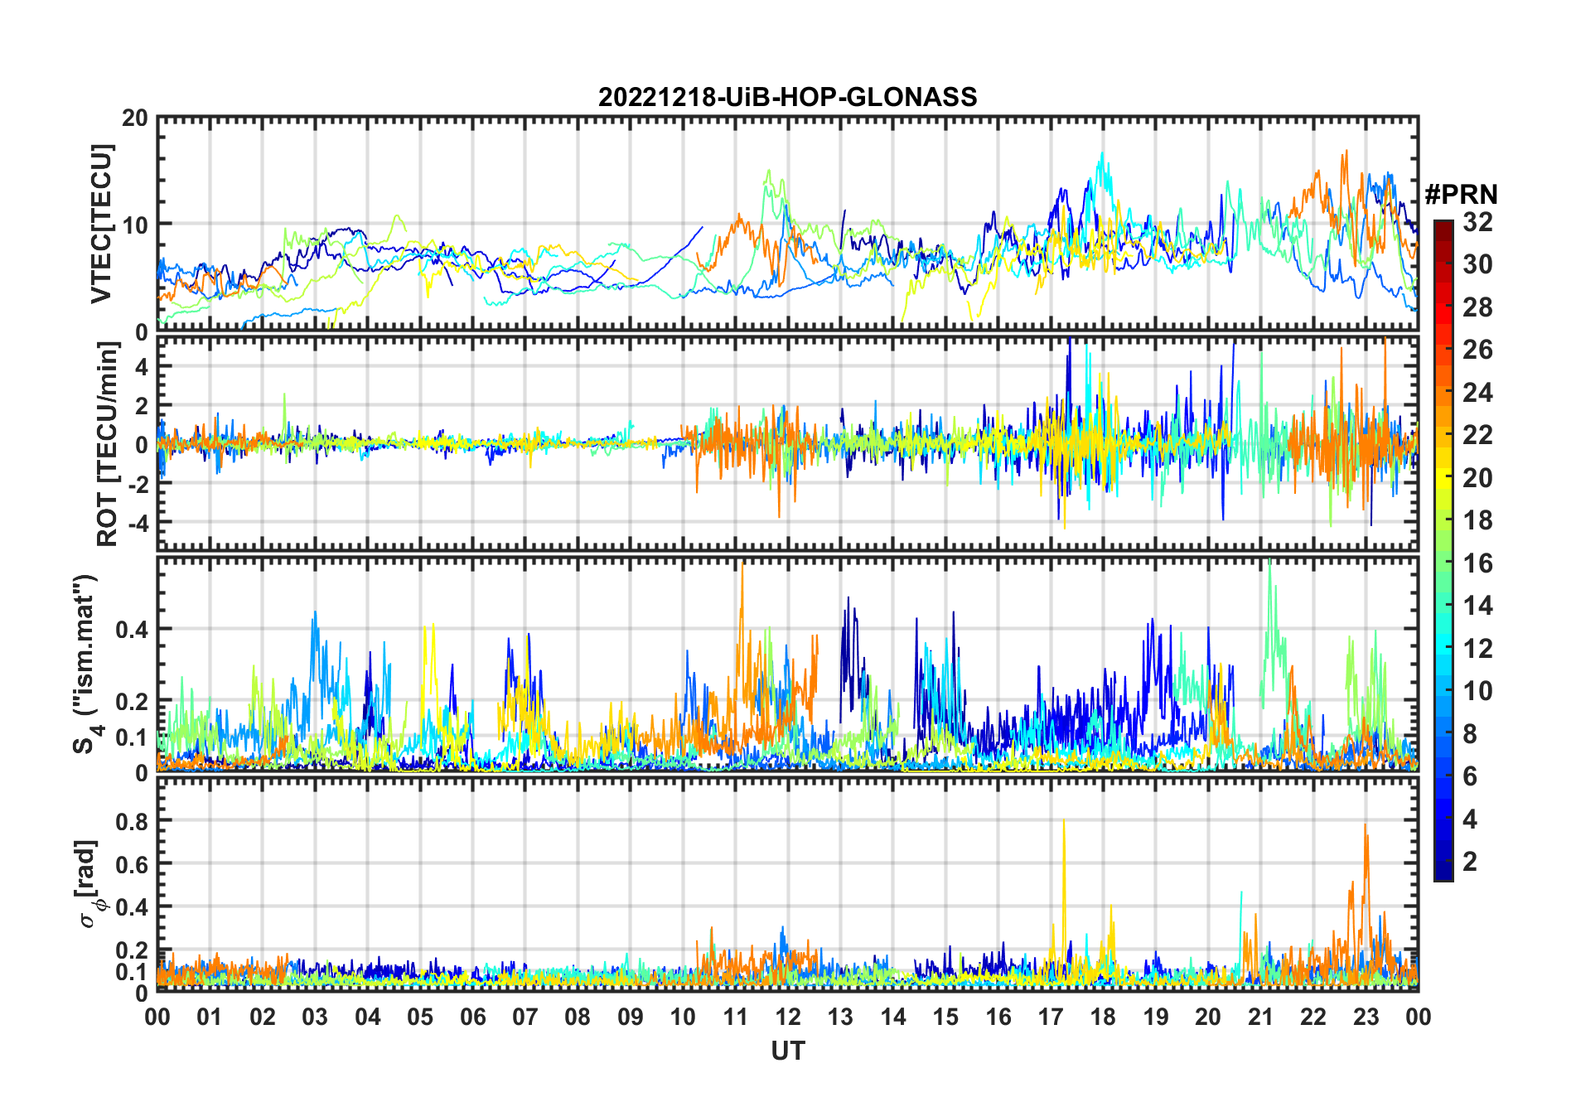The height and width of the screenshot is (1102, 1576).
Task: Click colorbar tick label 24
Action: pyautogui.click(x=1477, y=393)
